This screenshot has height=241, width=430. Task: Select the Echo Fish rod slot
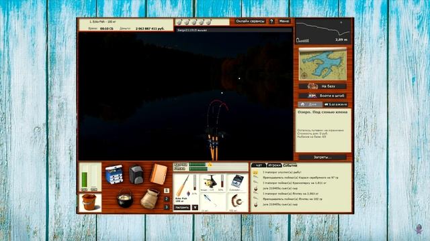tap(185, 189)
